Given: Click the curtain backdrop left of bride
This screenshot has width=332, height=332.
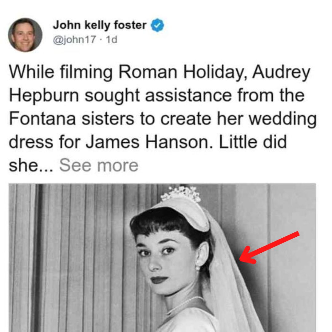Looking at the screenshot, I should pyautogui.click(x=70, y=258).
